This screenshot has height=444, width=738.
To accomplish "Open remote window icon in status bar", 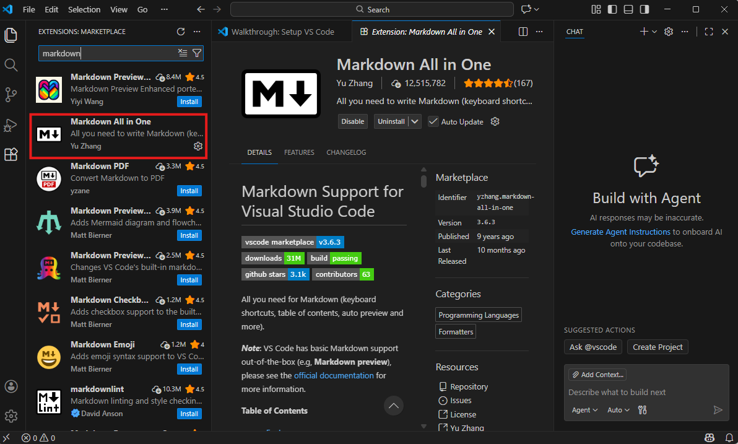I will (x=7, y=438).
